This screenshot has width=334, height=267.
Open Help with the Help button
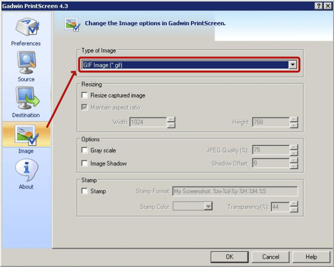click(311, 257)
